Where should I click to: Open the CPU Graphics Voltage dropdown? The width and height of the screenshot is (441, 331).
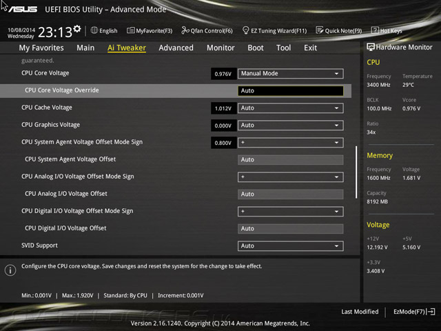point(291,126)
